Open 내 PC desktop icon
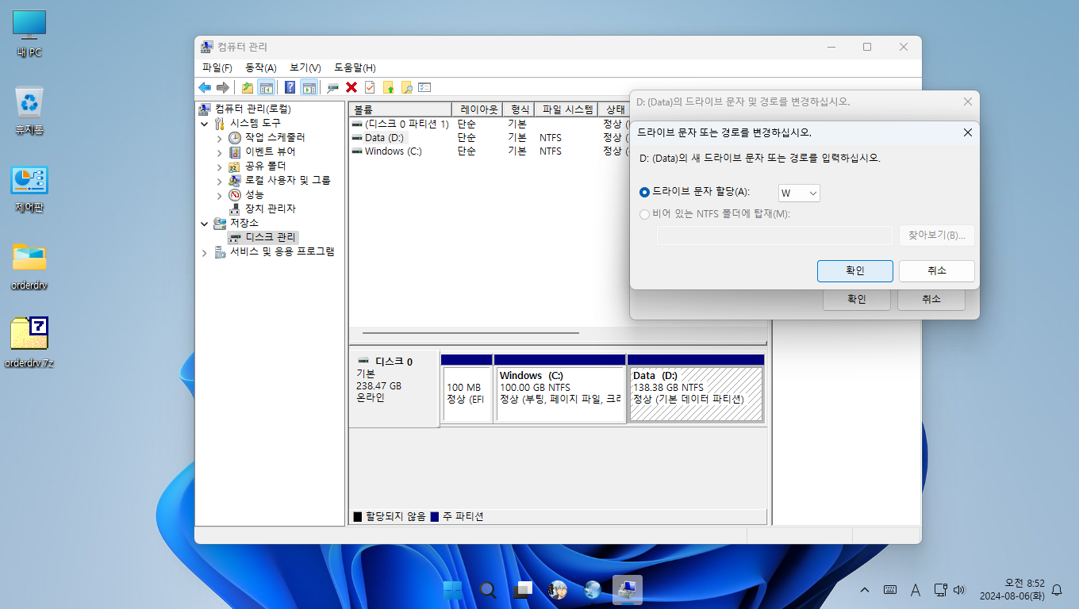 pos(29,35)
